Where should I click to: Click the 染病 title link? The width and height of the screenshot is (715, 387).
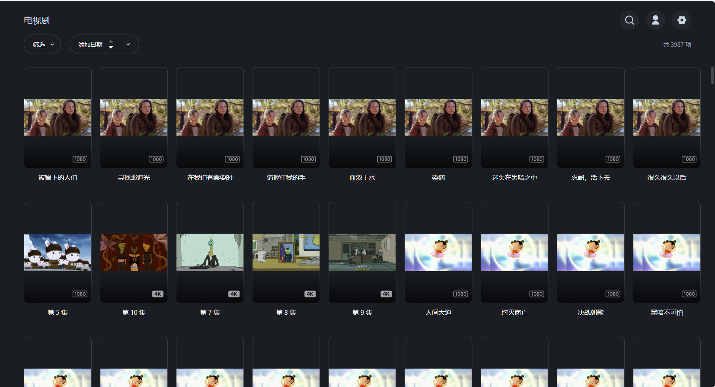(438, 178)
